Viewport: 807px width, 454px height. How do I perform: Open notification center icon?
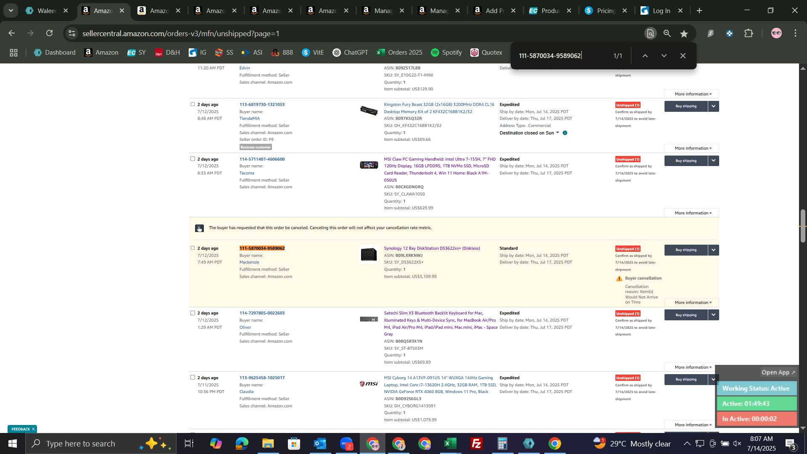pos(791,444)
